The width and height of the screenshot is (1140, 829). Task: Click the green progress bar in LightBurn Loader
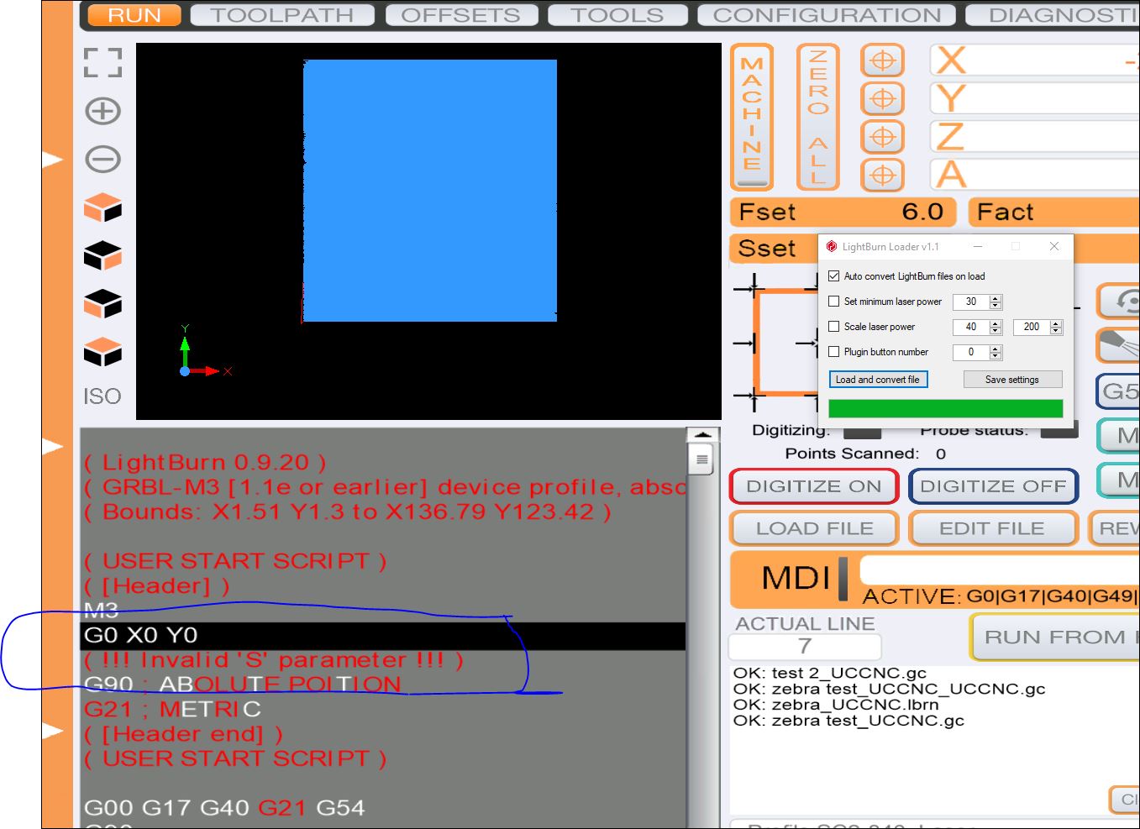tap(945, 408)
